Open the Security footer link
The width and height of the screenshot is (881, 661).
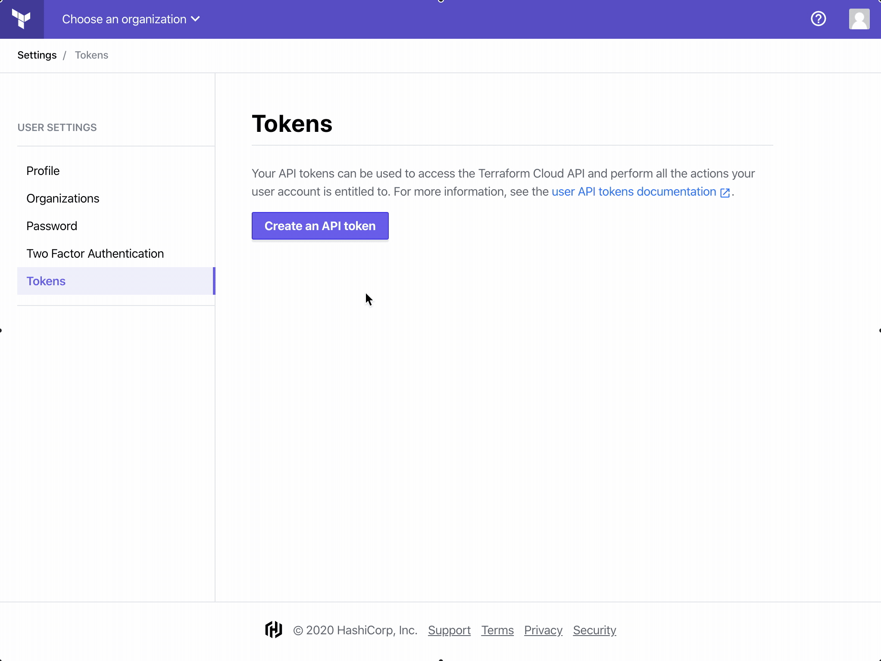tap(594, 630)
